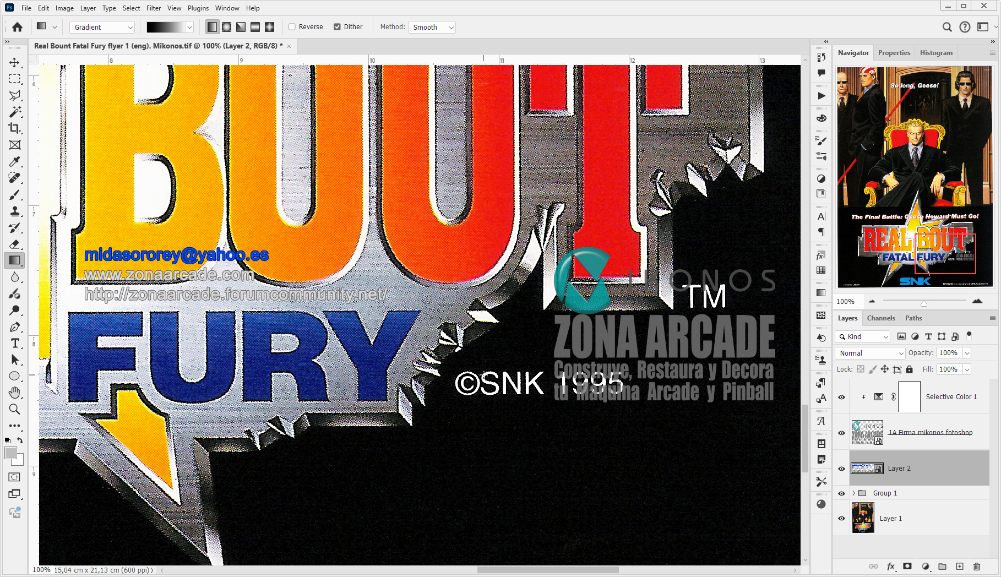Select the Horizontal Type tool
1001x577 pixels.
coord(15,343)
